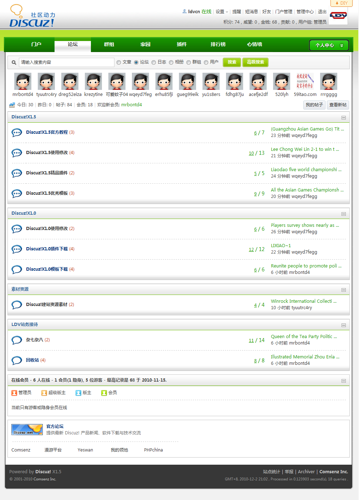Screen dimensions: 359x500
Task: Open the Archiver footer link
Action: 306,472
